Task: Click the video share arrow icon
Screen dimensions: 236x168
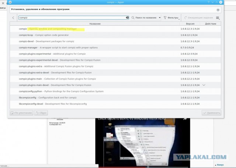Action: [x=185, y=119]
